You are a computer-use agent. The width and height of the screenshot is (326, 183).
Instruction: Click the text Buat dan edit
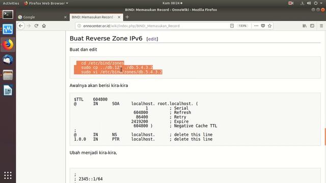click(84, 50)
